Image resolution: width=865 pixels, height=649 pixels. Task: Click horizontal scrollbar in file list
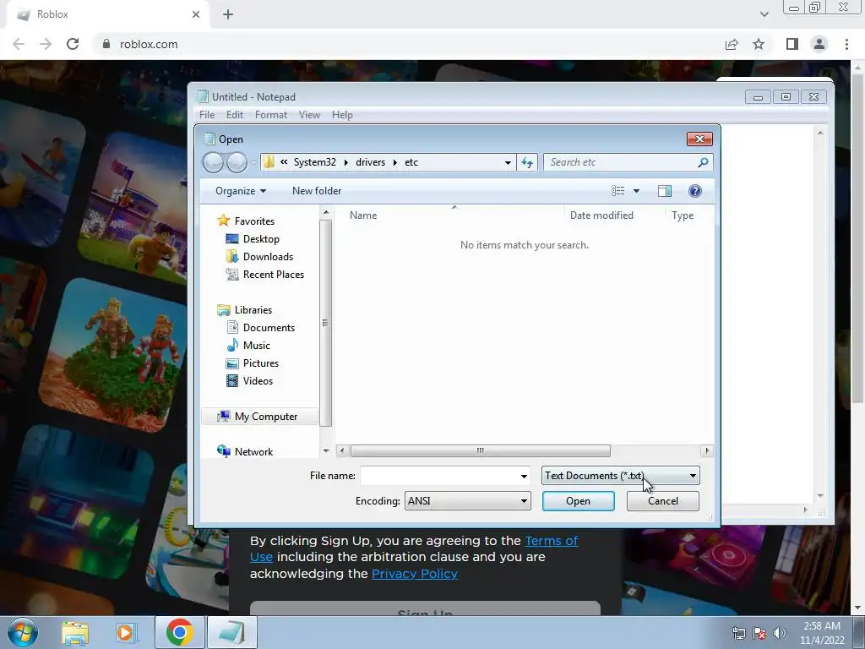[480, 451]
